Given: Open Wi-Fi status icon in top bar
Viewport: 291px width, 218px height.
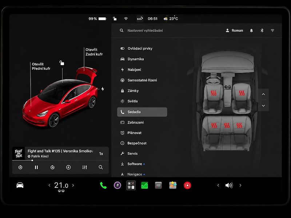Looking at the screenshot, I should [126, 19].
